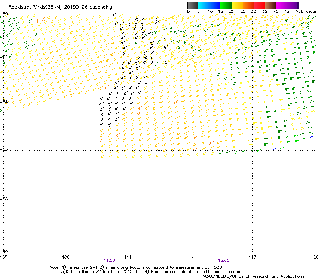Click the '-56' latitude axis label

pyautogui.click(x=4, y=149)
